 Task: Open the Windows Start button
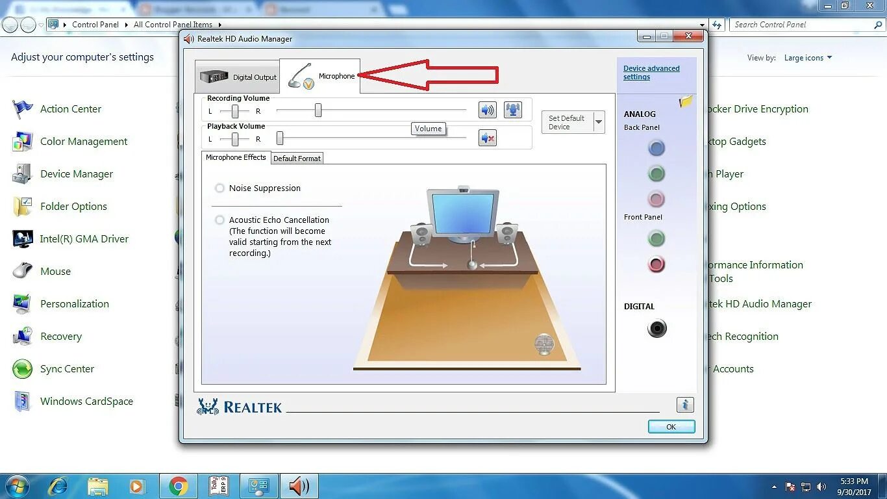(x=17, y=486)
